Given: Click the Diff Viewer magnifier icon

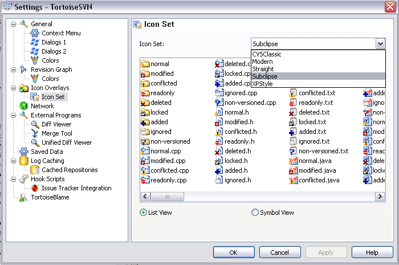Looking at the screenshot, I should (35, 124).
